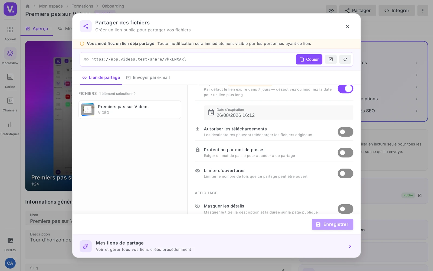Open share link in new tab icon

tap(331, 59)
